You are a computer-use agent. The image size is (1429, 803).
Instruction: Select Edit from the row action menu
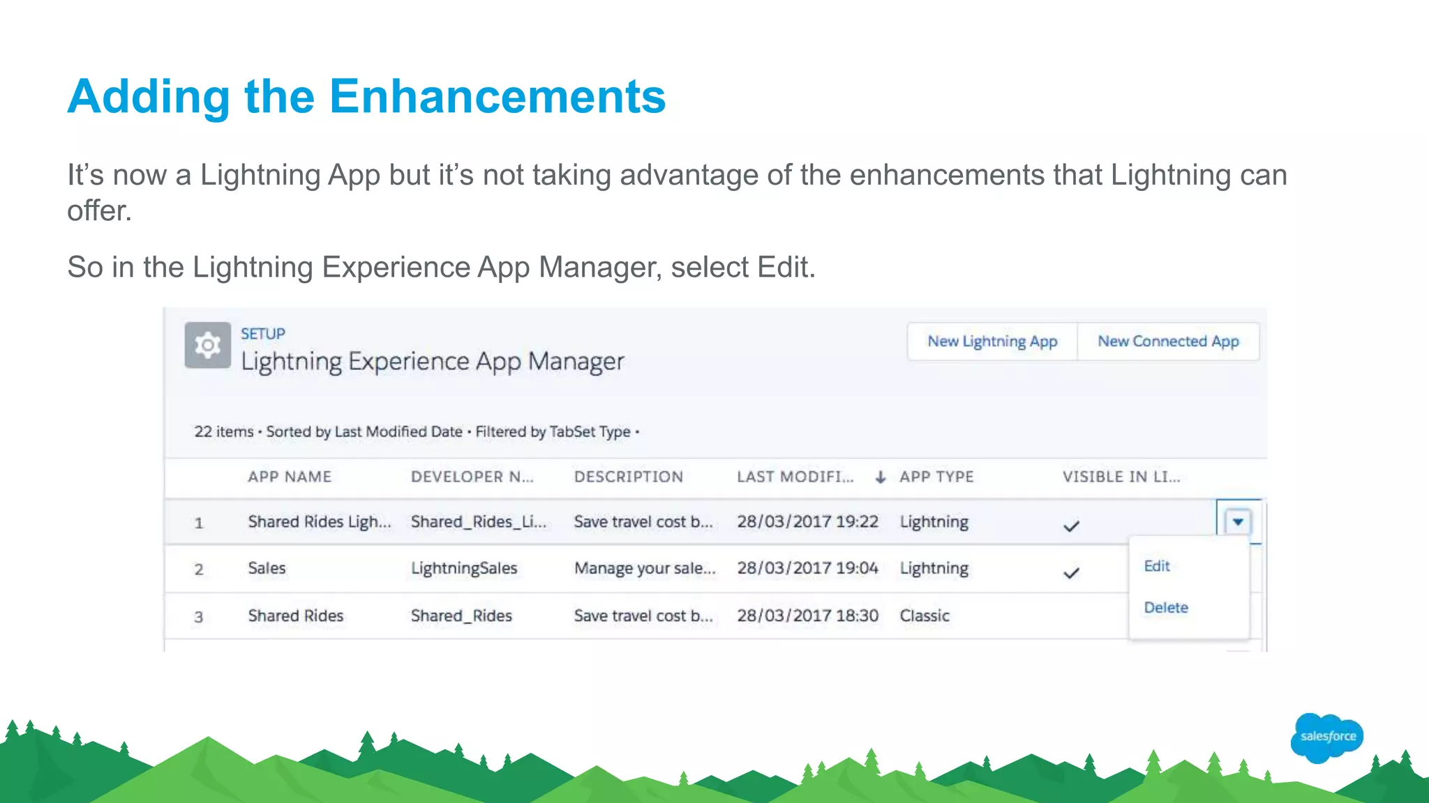coord(1157,566)
